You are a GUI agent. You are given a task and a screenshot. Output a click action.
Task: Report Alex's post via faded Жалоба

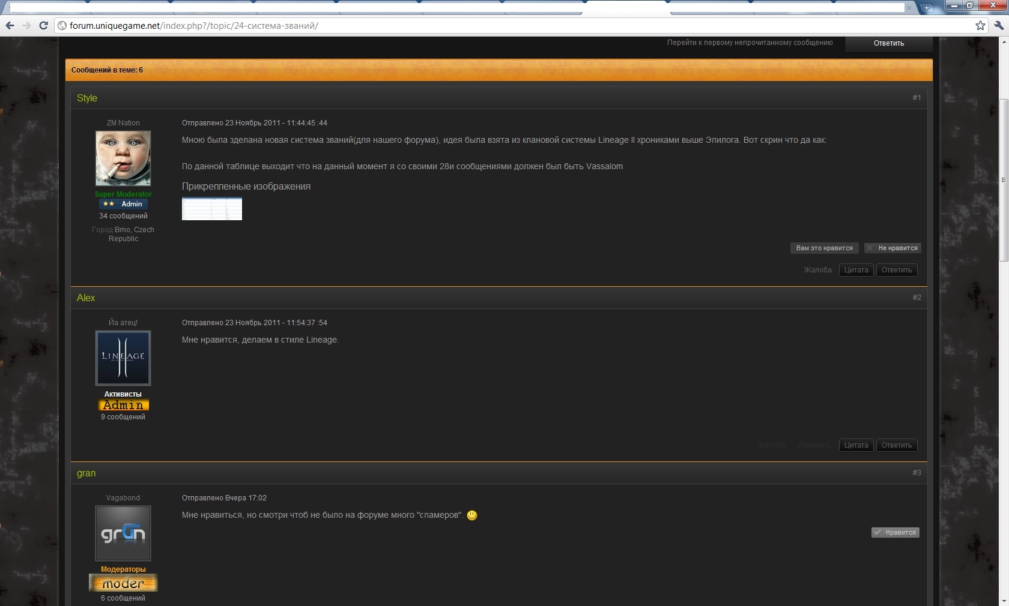[x=771, y=445]
